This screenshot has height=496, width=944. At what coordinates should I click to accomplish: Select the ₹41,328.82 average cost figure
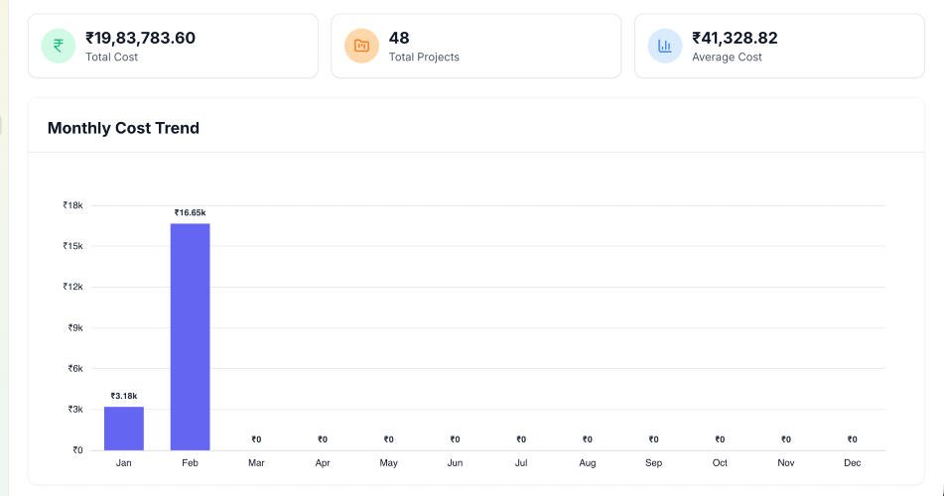(x=735, y=38)
